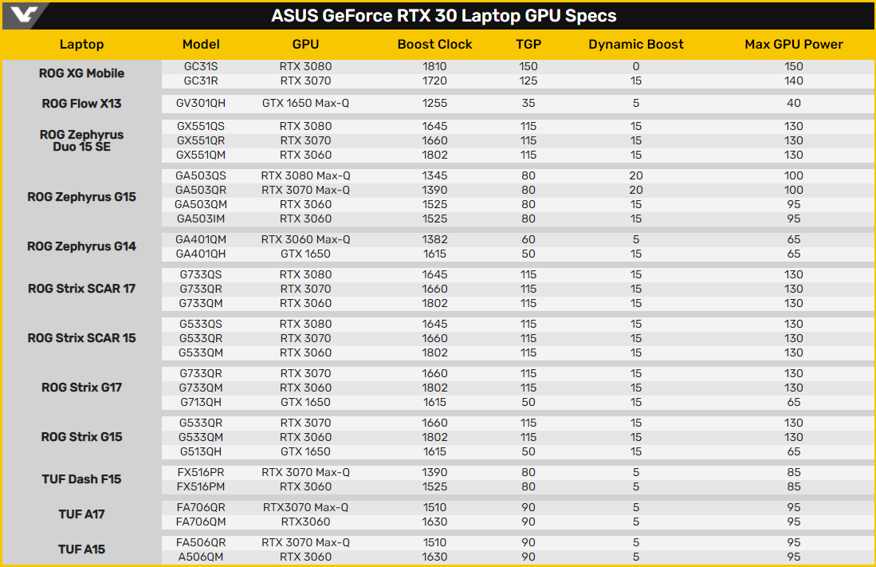Click the ROG Strix SCAR 17 label

click(x=81, y=289)
